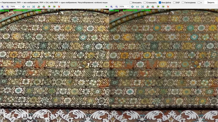Zoom out on the right raw.jpg panel

pos(116,7)
